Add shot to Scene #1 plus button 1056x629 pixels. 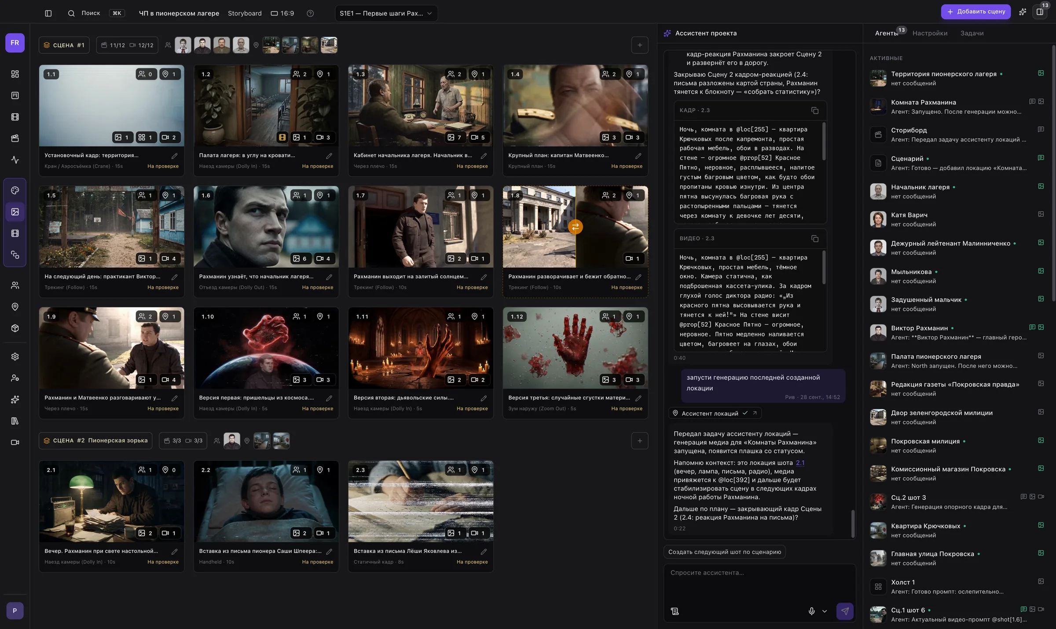point(640,45)
